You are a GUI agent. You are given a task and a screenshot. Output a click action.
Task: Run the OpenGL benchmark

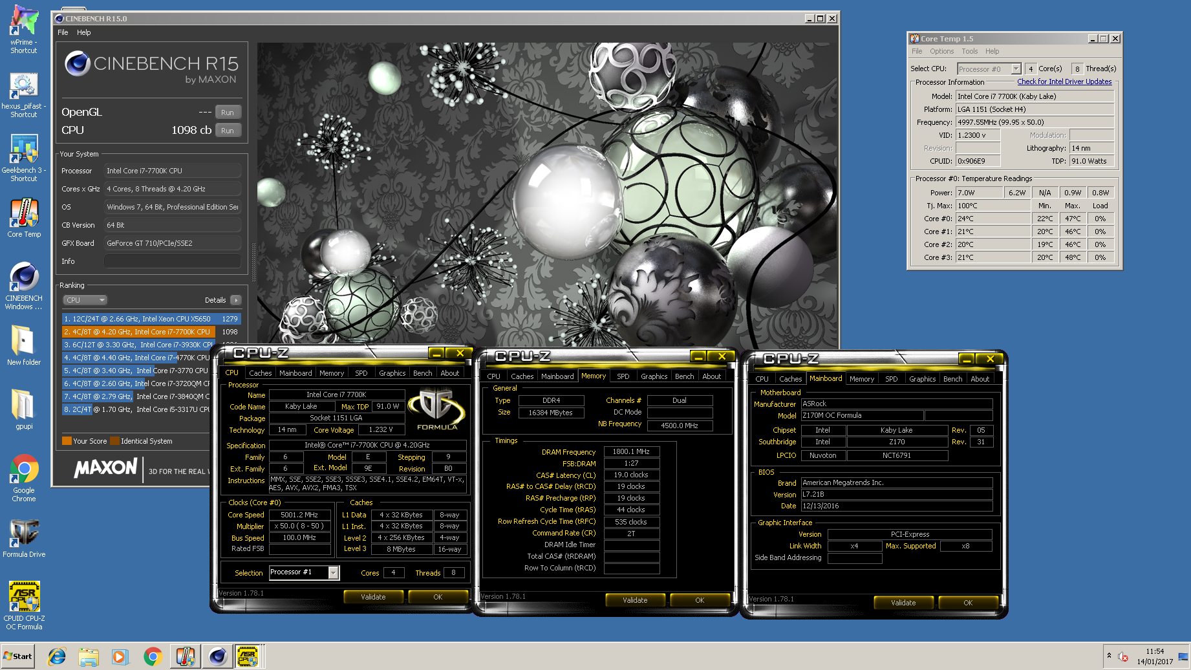coord(228,113)
